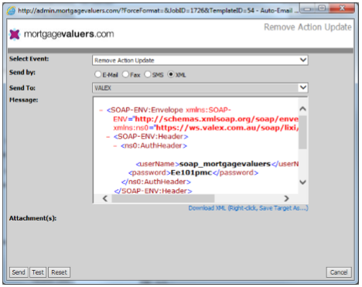The width and height of the screenshot is (362, 287).
Task: Click the mortgagevaluers.com star logo
Action: pyautogui.click(x=15, y=34)
